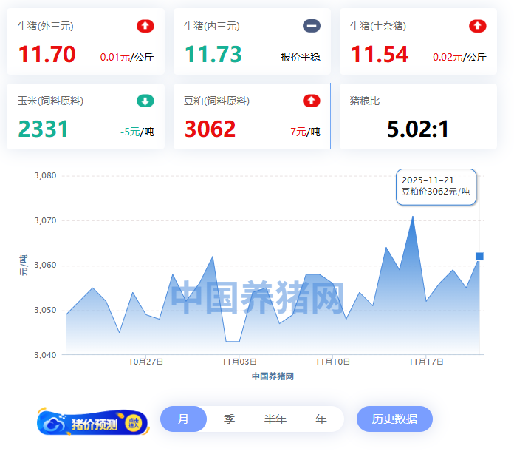Screen dimensions: 514x463
Task: Select the 生猪(内三元) 11.73 card
Action: [251, 42]
